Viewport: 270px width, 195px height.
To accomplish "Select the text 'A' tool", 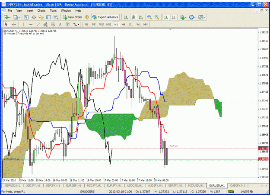I will 60,25.
